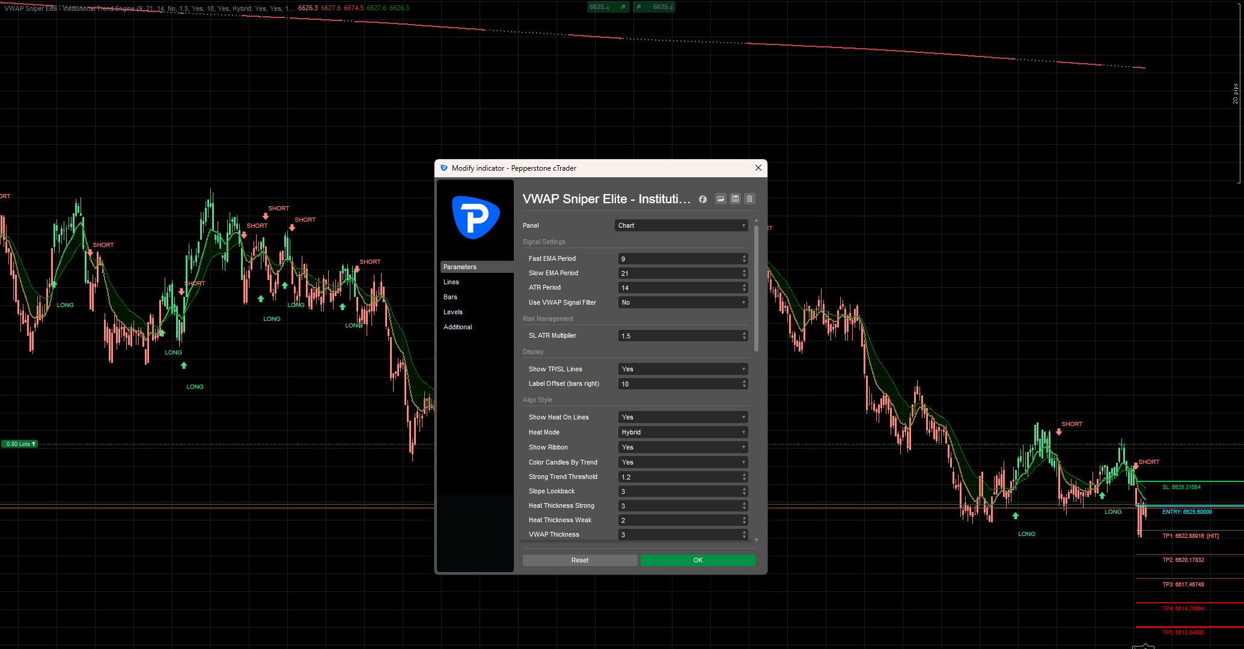1244x649 pixels.
Task: Switch to the Levels settings section
Action: [x=453, y=312]
